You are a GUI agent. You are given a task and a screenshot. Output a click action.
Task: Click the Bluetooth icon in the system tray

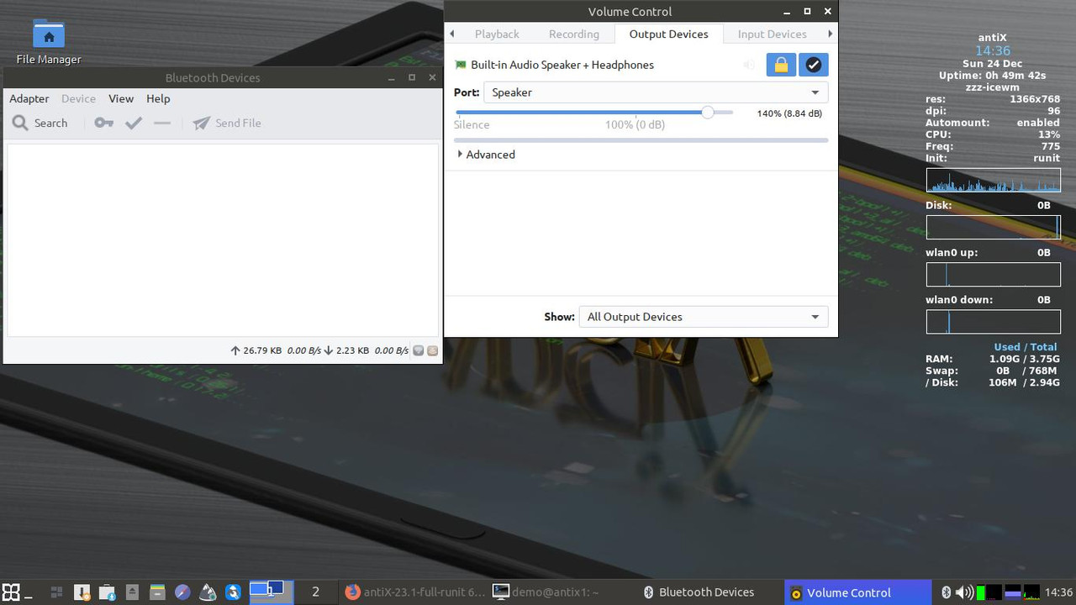pos(947,592)
